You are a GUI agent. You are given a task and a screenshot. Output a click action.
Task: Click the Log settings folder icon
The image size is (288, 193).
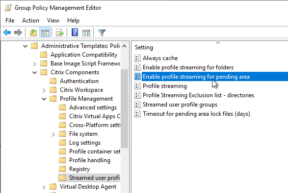[62, 142]
